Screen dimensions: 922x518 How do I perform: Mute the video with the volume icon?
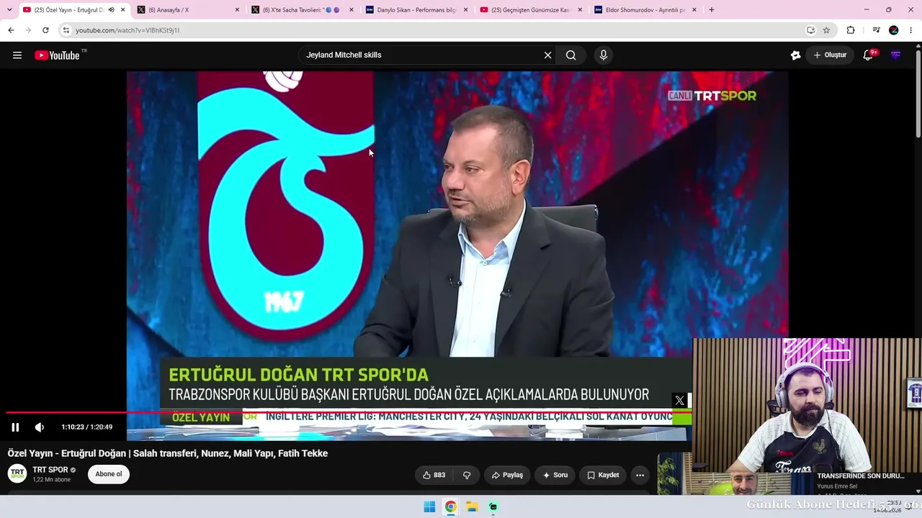tap(40, 427)
